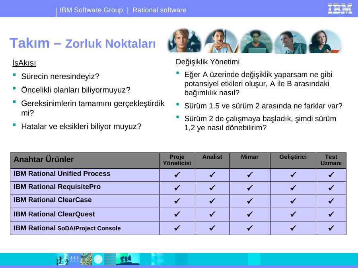Click the "Analist" column header
The image size is (358, 268).
(212, 157)
